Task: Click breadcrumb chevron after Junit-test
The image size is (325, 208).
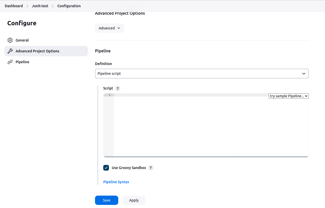Action: [53, 6]
